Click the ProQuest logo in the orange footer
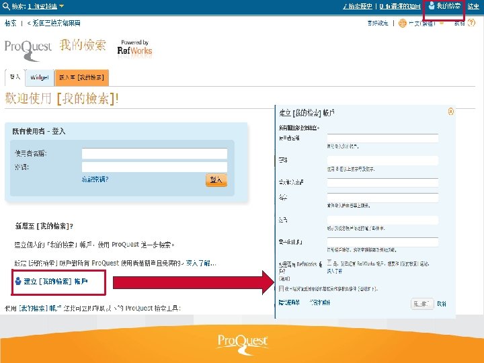The image size is (484, 363). point(242,344)
